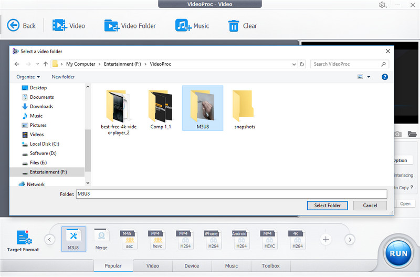
Task: Select the M3U8 output format preset
Action: pyautogui.click(x=73, y=239)
